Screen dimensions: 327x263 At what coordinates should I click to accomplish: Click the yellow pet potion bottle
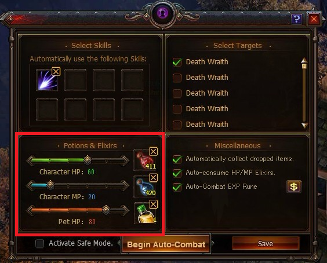[x=144, y=213]
